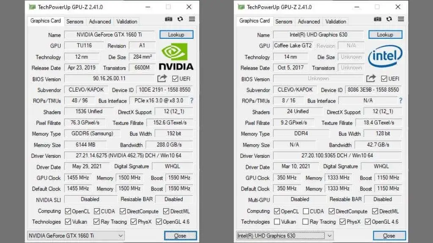The image size is (433, 243).
Task: Minimize the NVIDIA GPU-Z window
Action: (148, 7)
